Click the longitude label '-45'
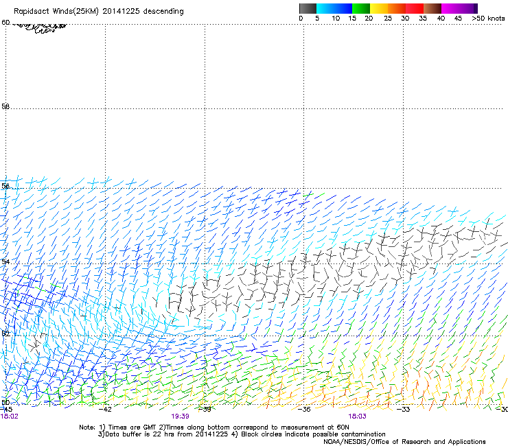The image size is (508, 446). coord(6,410)
